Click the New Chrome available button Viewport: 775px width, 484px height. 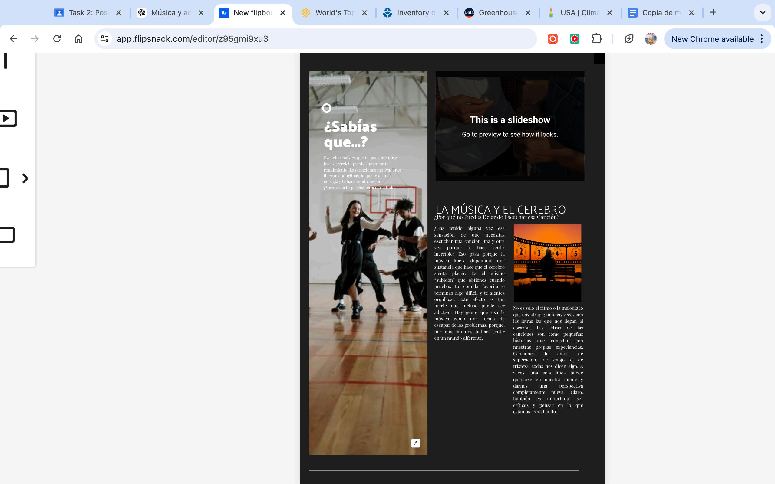(x=712, y=39)
